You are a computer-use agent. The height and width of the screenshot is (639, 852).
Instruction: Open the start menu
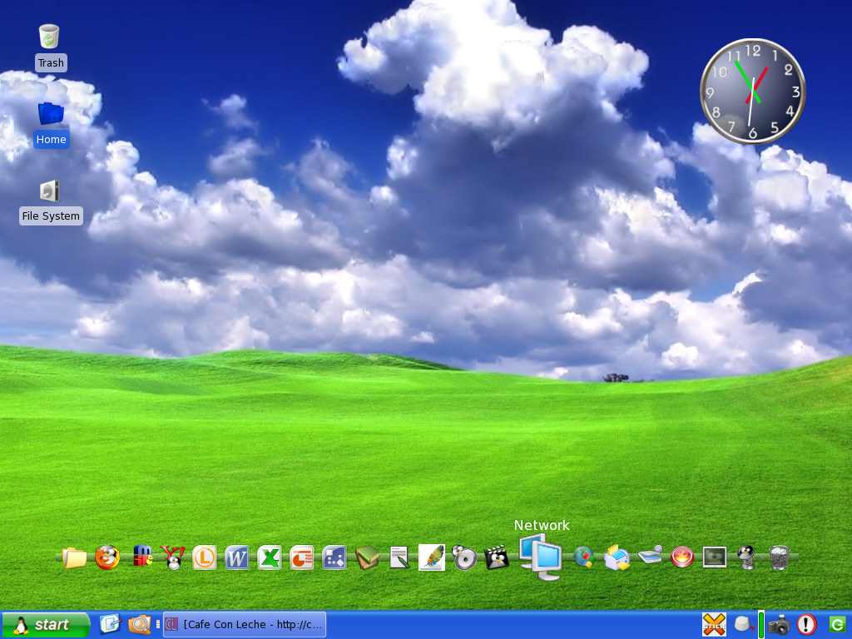click(x=46, y=625)
